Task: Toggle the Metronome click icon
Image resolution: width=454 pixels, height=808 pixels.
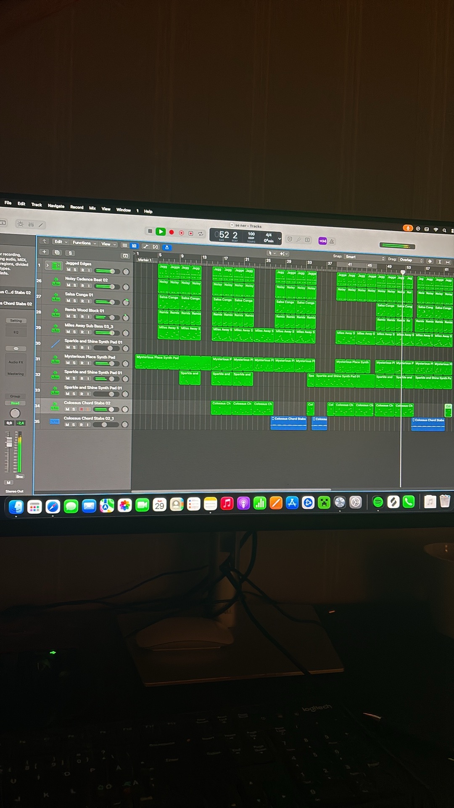Action: (332, 241)
